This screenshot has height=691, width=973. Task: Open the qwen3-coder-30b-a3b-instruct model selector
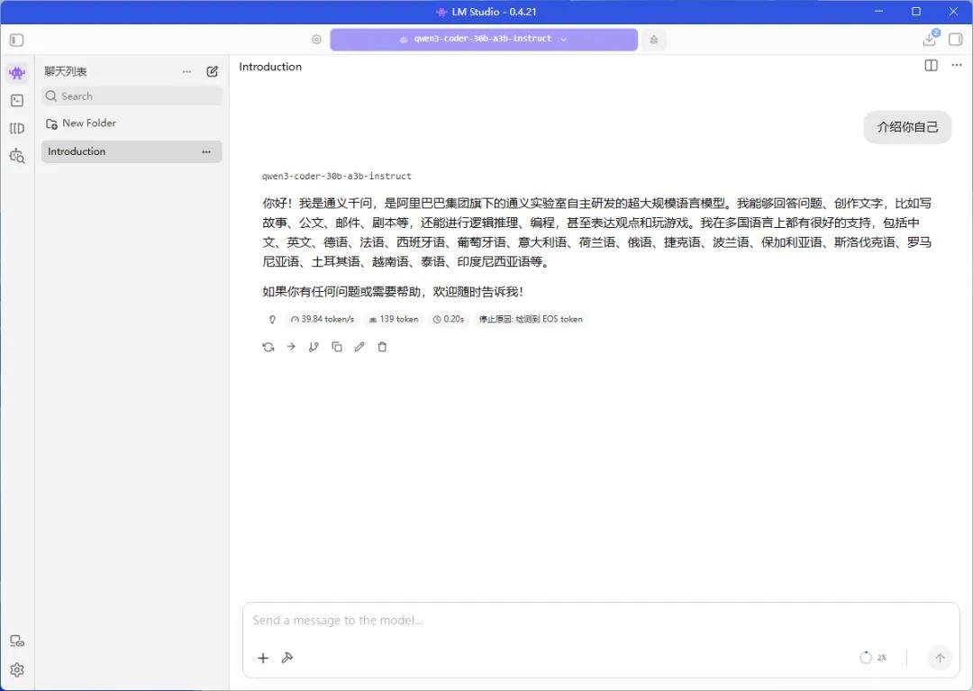click(484, 39)
